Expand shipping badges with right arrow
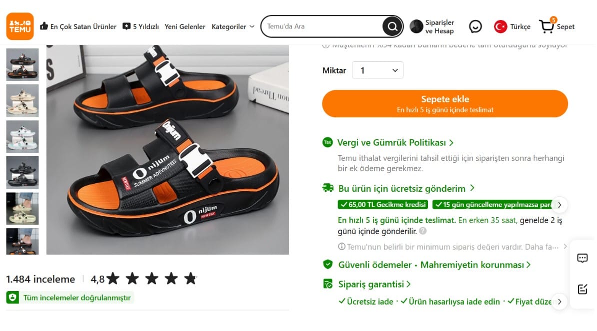Viewport: 597px width, 331px height. (560, 205)
